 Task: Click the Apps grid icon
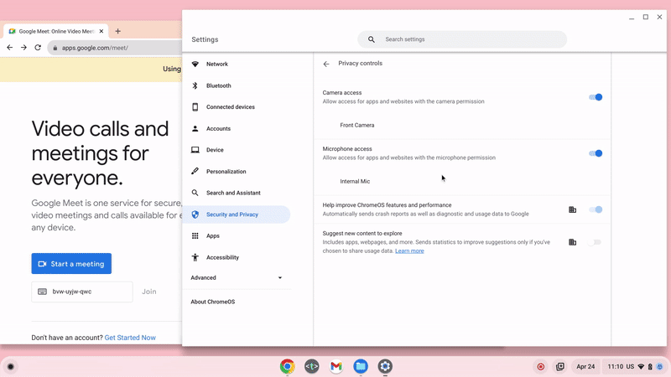click(195, 236)
